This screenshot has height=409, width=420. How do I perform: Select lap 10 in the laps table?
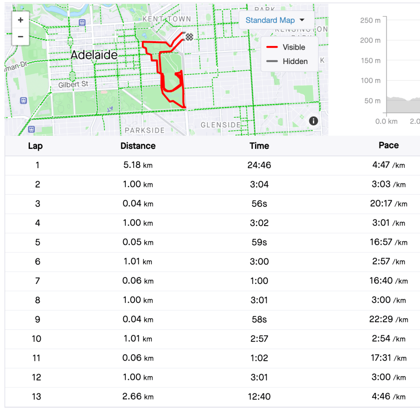(x=37, y=338)
